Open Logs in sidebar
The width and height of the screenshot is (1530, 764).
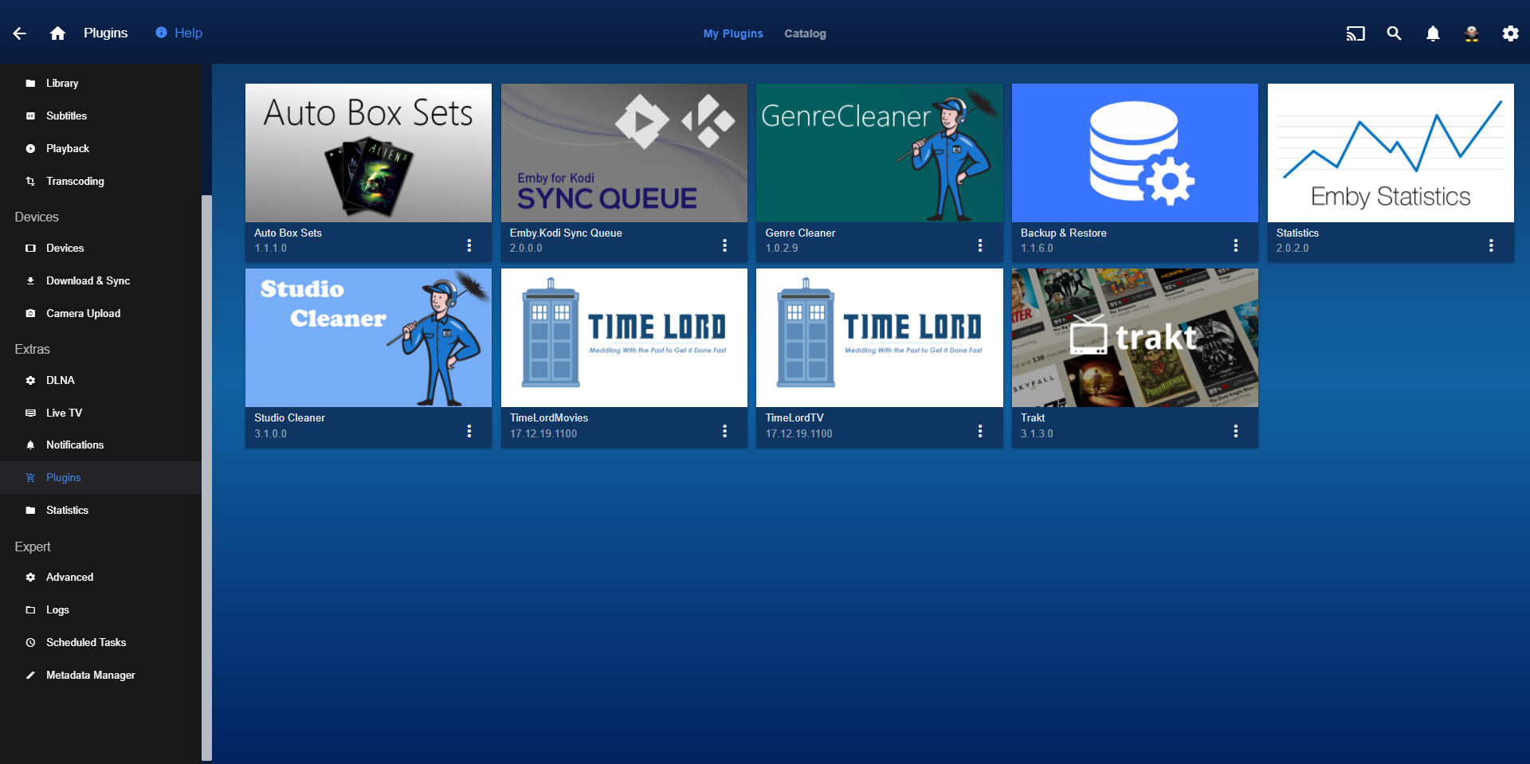(x=100, y=609)
